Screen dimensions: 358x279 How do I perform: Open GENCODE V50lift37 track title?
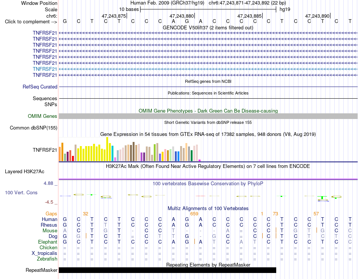(208, 27)
